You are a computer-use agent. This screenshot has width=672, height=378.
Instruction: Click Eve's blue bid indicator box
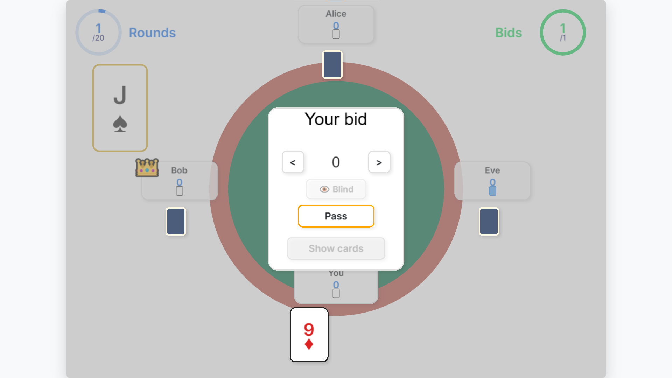[x=492, y=191]
